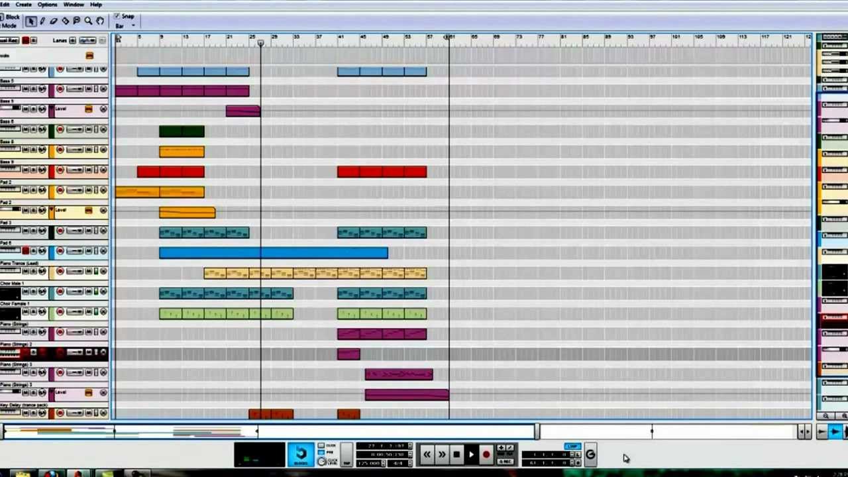
Task: Open lane dropdown of Key Delay track
Action: click(x=76, y=413)
